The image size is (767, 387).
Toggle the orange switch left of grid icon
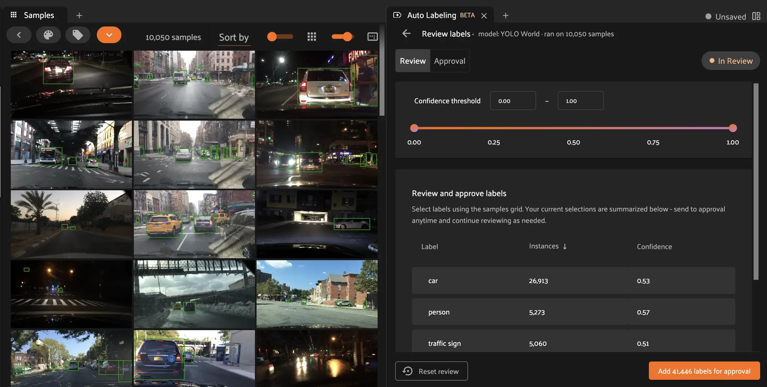click(x=280, y=37)
